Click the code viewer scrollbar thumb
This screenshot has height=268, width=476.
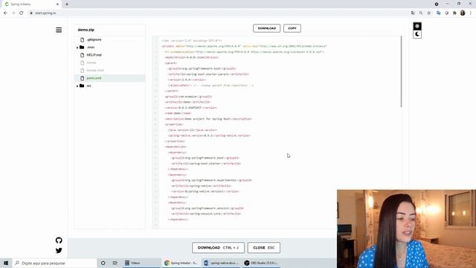(x=401, y=71)
